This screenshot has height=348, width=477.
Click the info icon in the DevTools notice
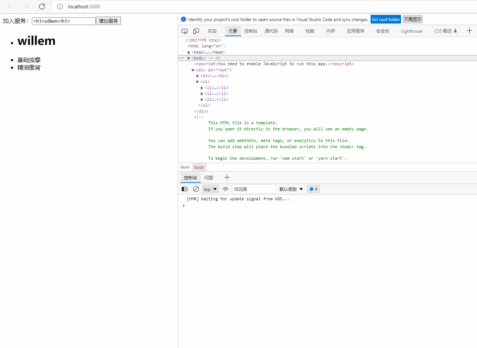point(183,19)
